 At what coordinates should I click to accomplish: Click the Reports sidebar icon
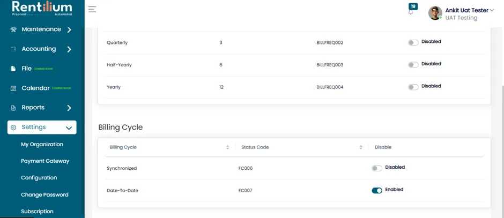pos(13,108)
